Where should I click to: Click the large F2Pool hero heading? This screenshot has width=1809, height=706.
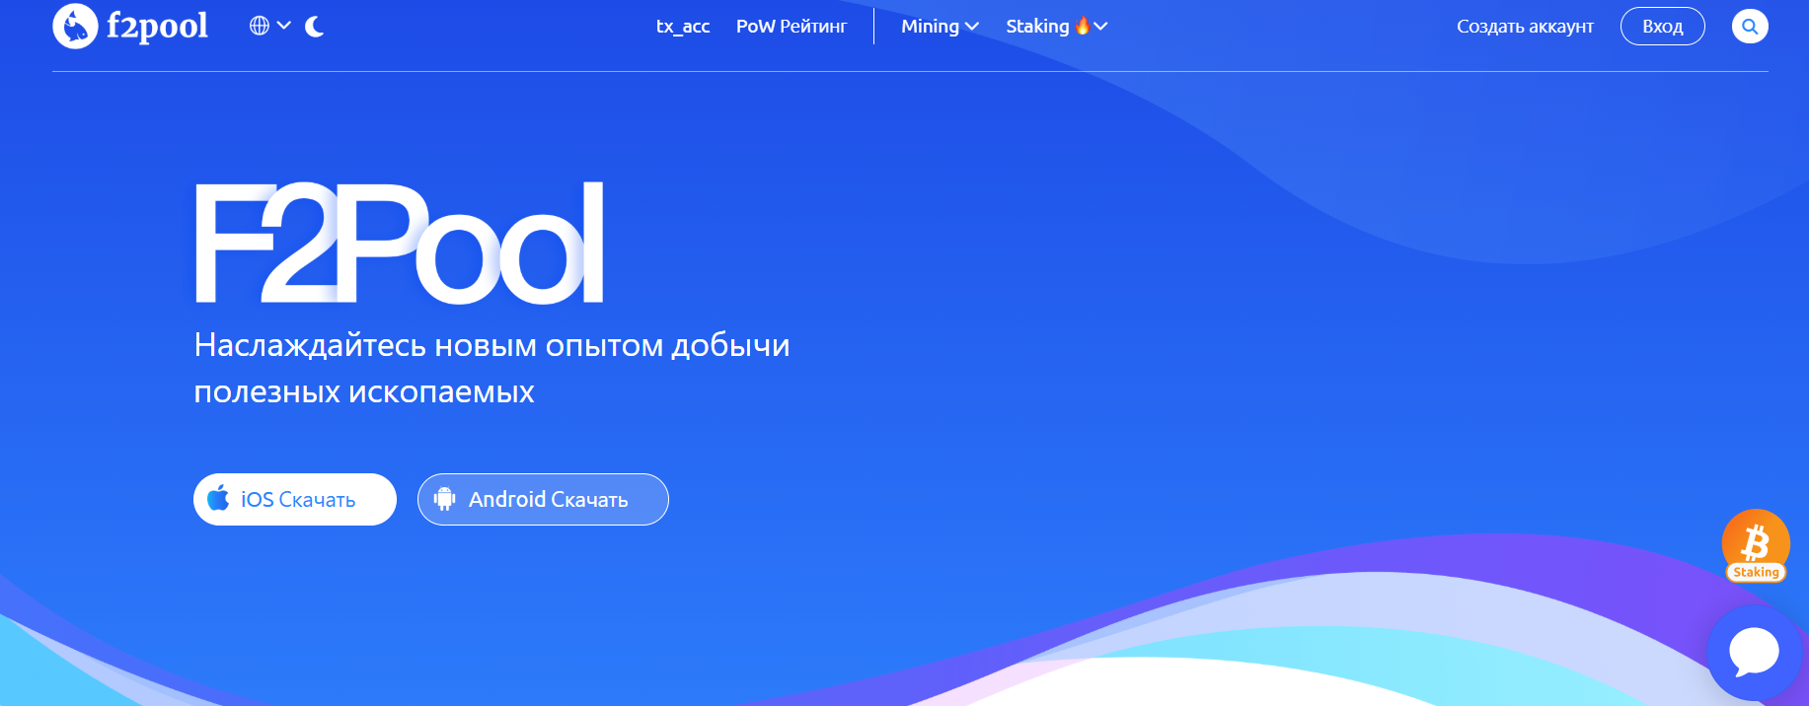pos(399,244)
